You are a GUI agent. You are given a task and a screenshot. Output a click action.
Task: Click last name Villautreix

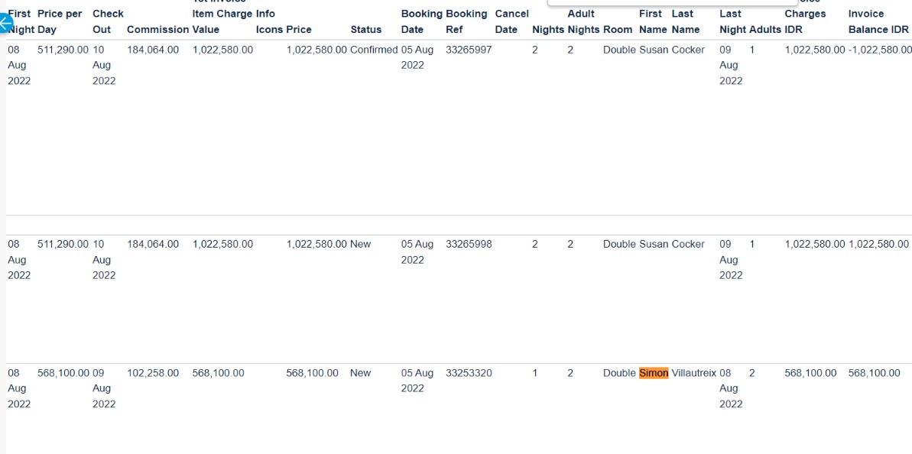click(x=693, y=372)
